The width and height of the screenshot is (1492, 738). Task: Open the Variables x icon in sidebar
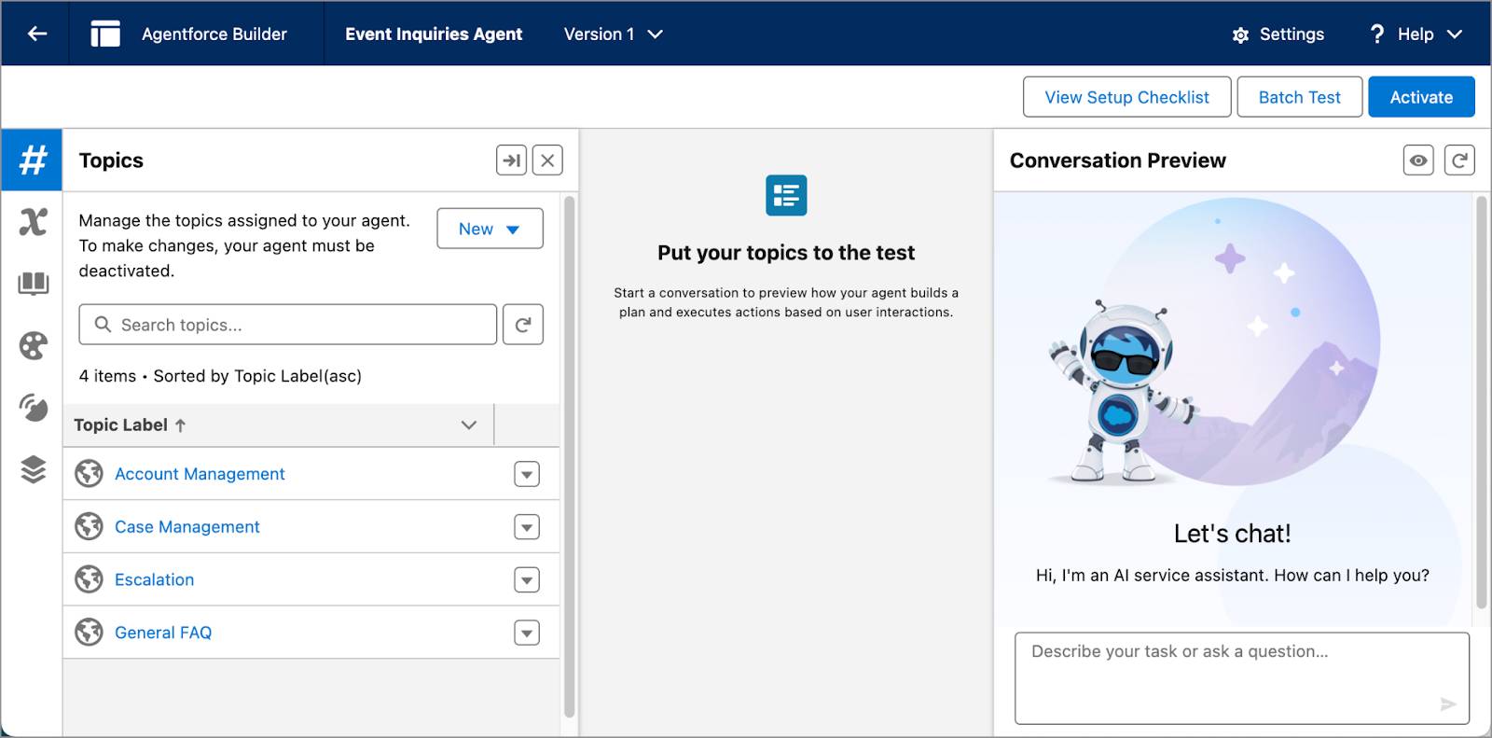(x=33, y=222)
